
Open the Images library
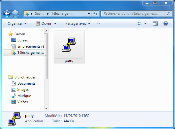point(23,90)
